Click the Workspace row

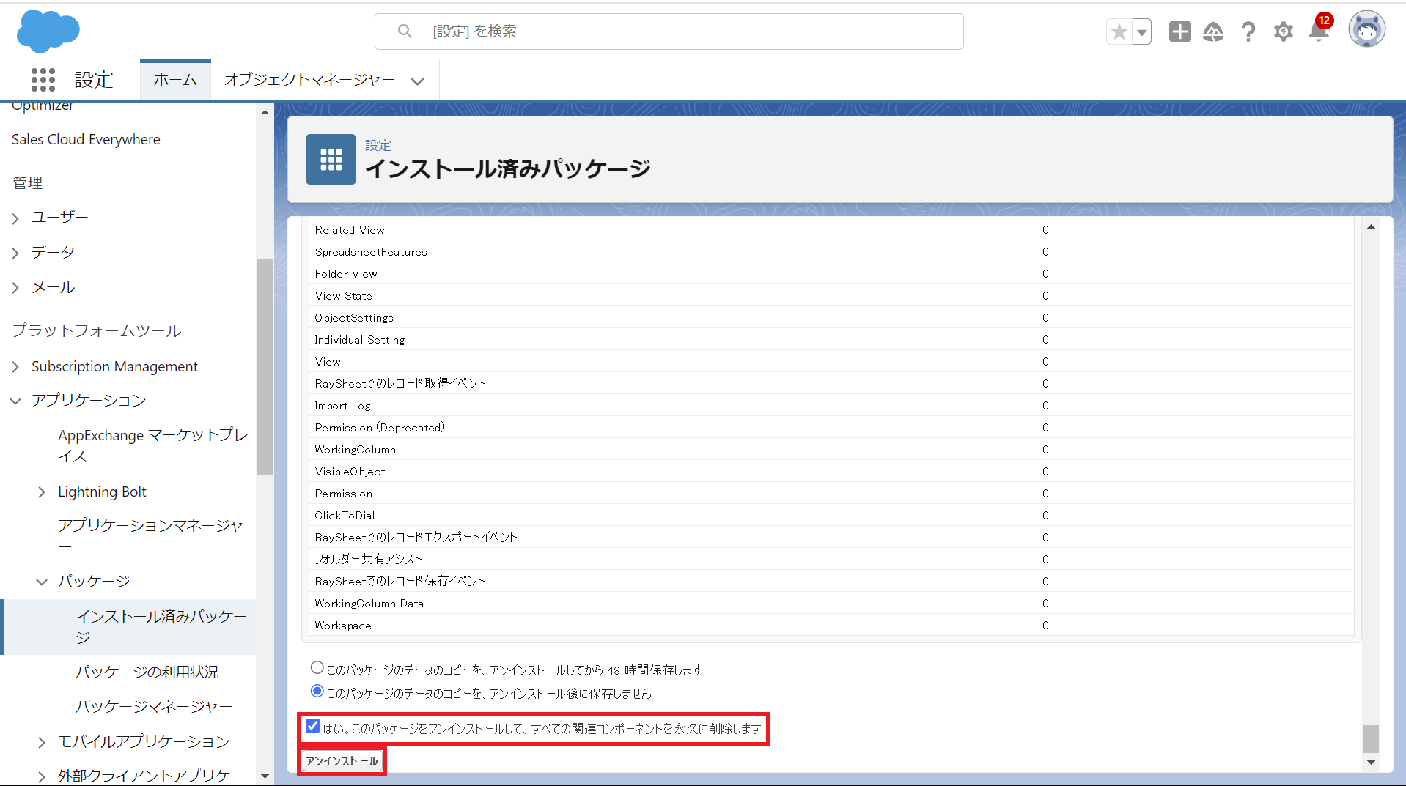831,625
